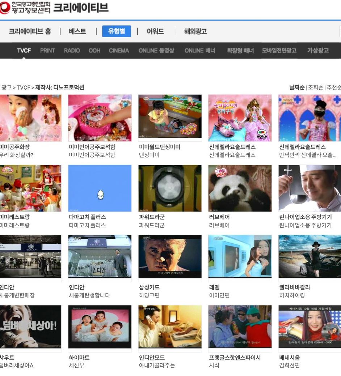Sort the list by 날짜순
341x376 pixels.
297,87
